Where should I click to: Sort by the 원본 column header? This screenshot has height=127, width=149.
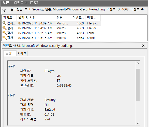[63, 18]
